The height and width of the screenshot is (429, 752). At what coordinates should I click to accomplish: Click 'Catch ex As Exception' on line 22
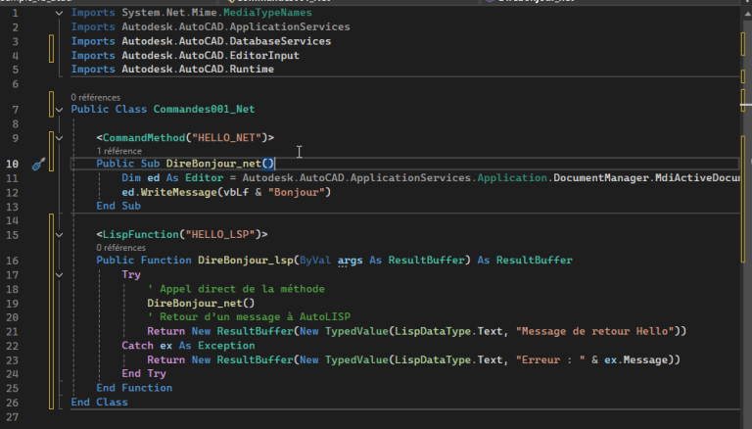point(188,346)
